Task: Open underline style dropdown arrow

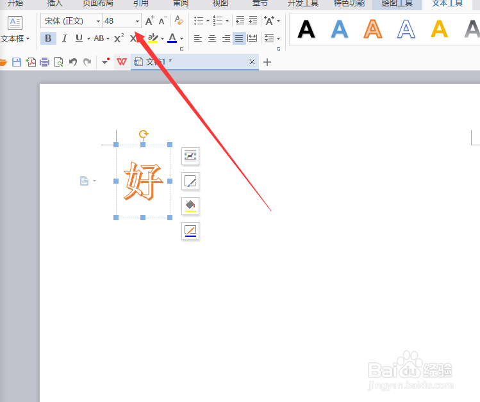Action: point(88,38)
